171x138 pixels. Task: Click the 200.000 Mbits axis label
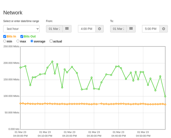pyautogui.click(x=11, y=63)
